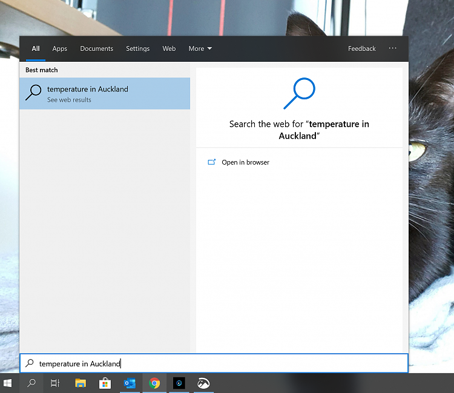Image resolution: width=454 pixels, height=393 pixels.
Task: Select the All search tab
Action: point(36,48)
